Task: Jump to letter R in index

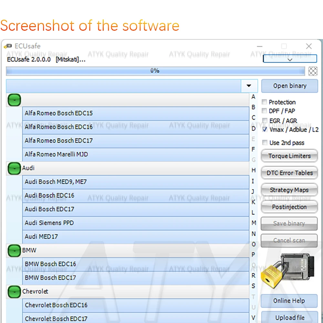Action: coord(254,276)
